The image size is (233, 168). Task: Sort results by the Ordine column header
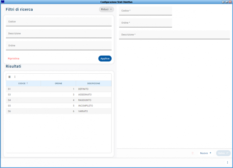click(58, 84)
